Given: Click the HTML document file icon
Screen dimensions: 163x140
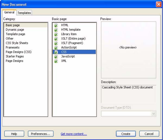Looking at the screenshot, I should [56, 25].
